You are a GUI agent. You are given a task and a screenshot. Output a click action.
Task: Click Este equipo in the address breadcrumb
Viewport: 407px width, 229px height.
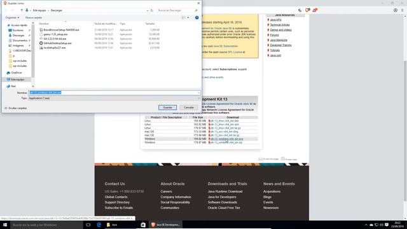coord(39,10)
